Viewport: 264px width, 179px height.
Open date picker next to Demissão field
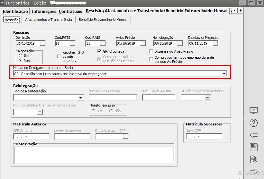[x=42, y=43]
